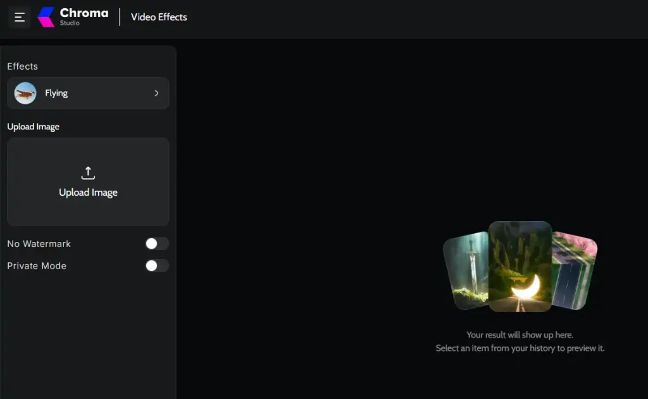Click inside the image upload drop area
This screenshot has width=648, height=399.
pyautogui.click(x=87, y=182)
